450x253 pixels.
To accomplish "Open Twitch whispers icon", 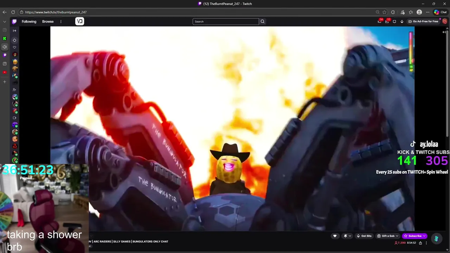I will [394, 21].
